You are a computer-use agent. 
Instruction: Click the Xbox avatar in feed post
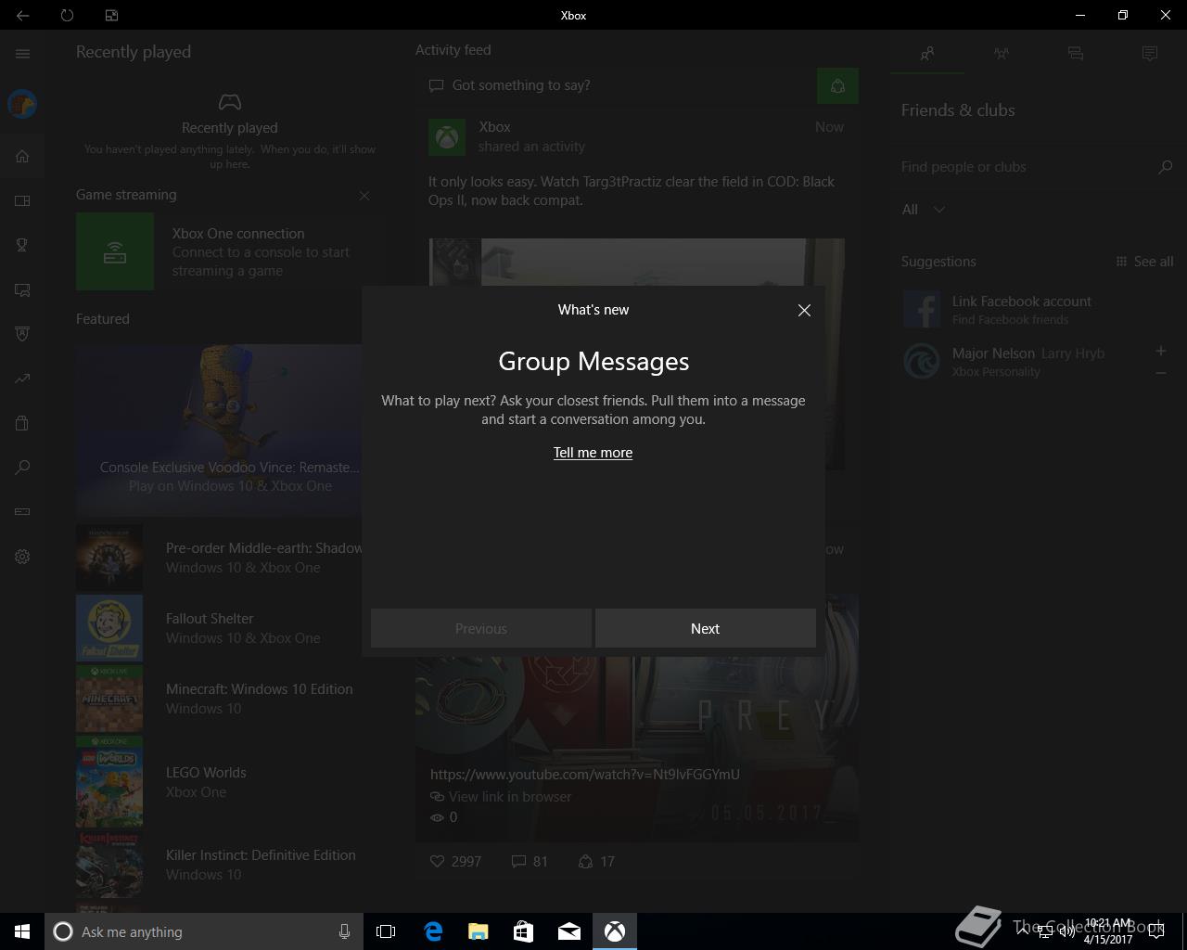(x=447, y=137)
